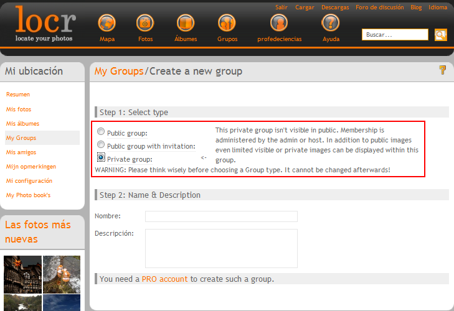This screenshot has height=311, width=454.
Task: Open the Álbumes book icon
Action: pyautogui.click(x=186, y=23)
